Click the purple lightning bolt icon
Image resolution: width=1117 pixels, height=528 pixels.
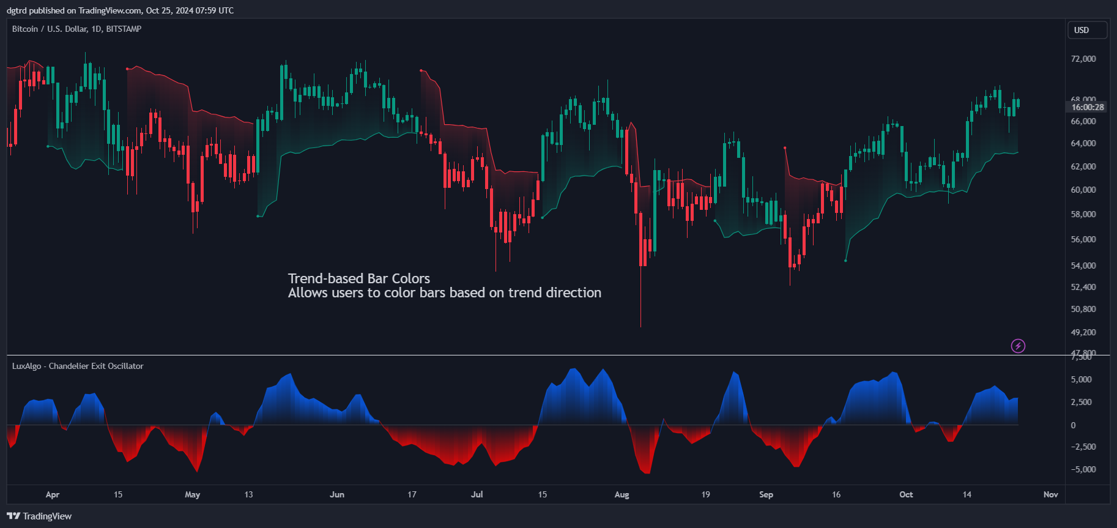click(1018, 346)
